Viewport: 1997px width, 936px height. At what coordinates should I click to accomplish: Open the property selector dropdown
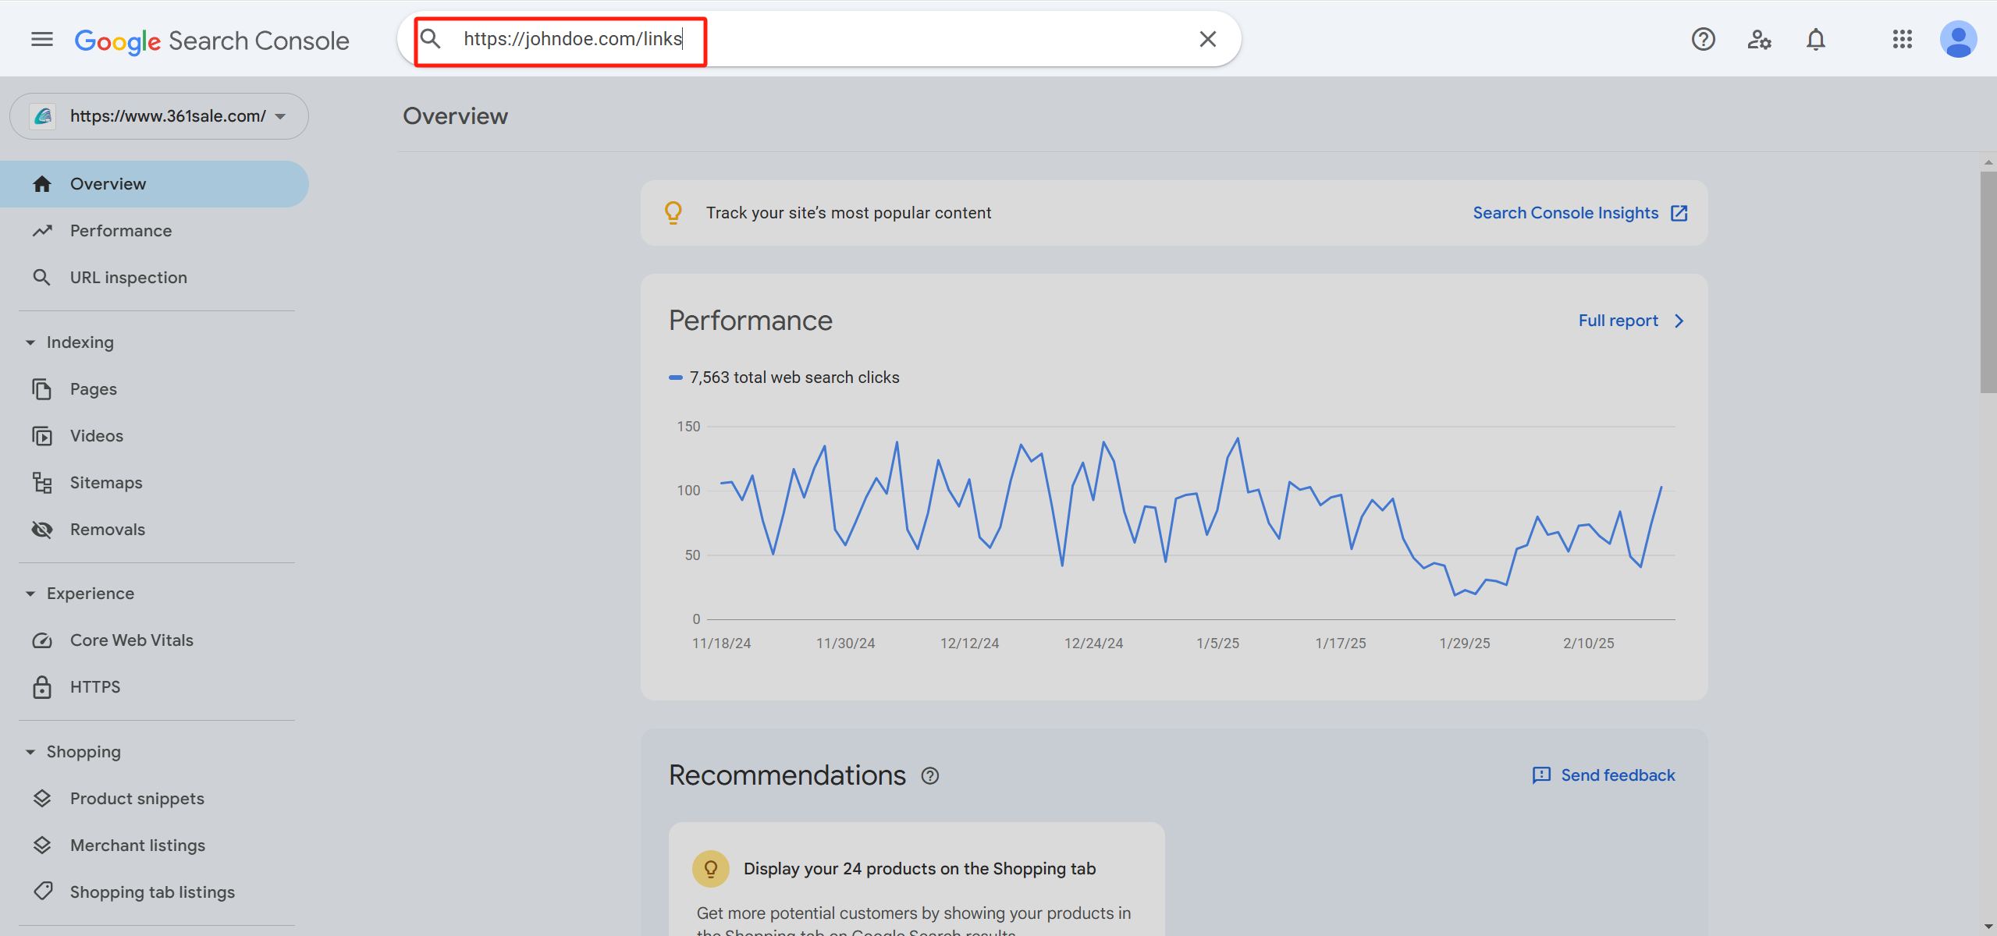tap(279, 115)
